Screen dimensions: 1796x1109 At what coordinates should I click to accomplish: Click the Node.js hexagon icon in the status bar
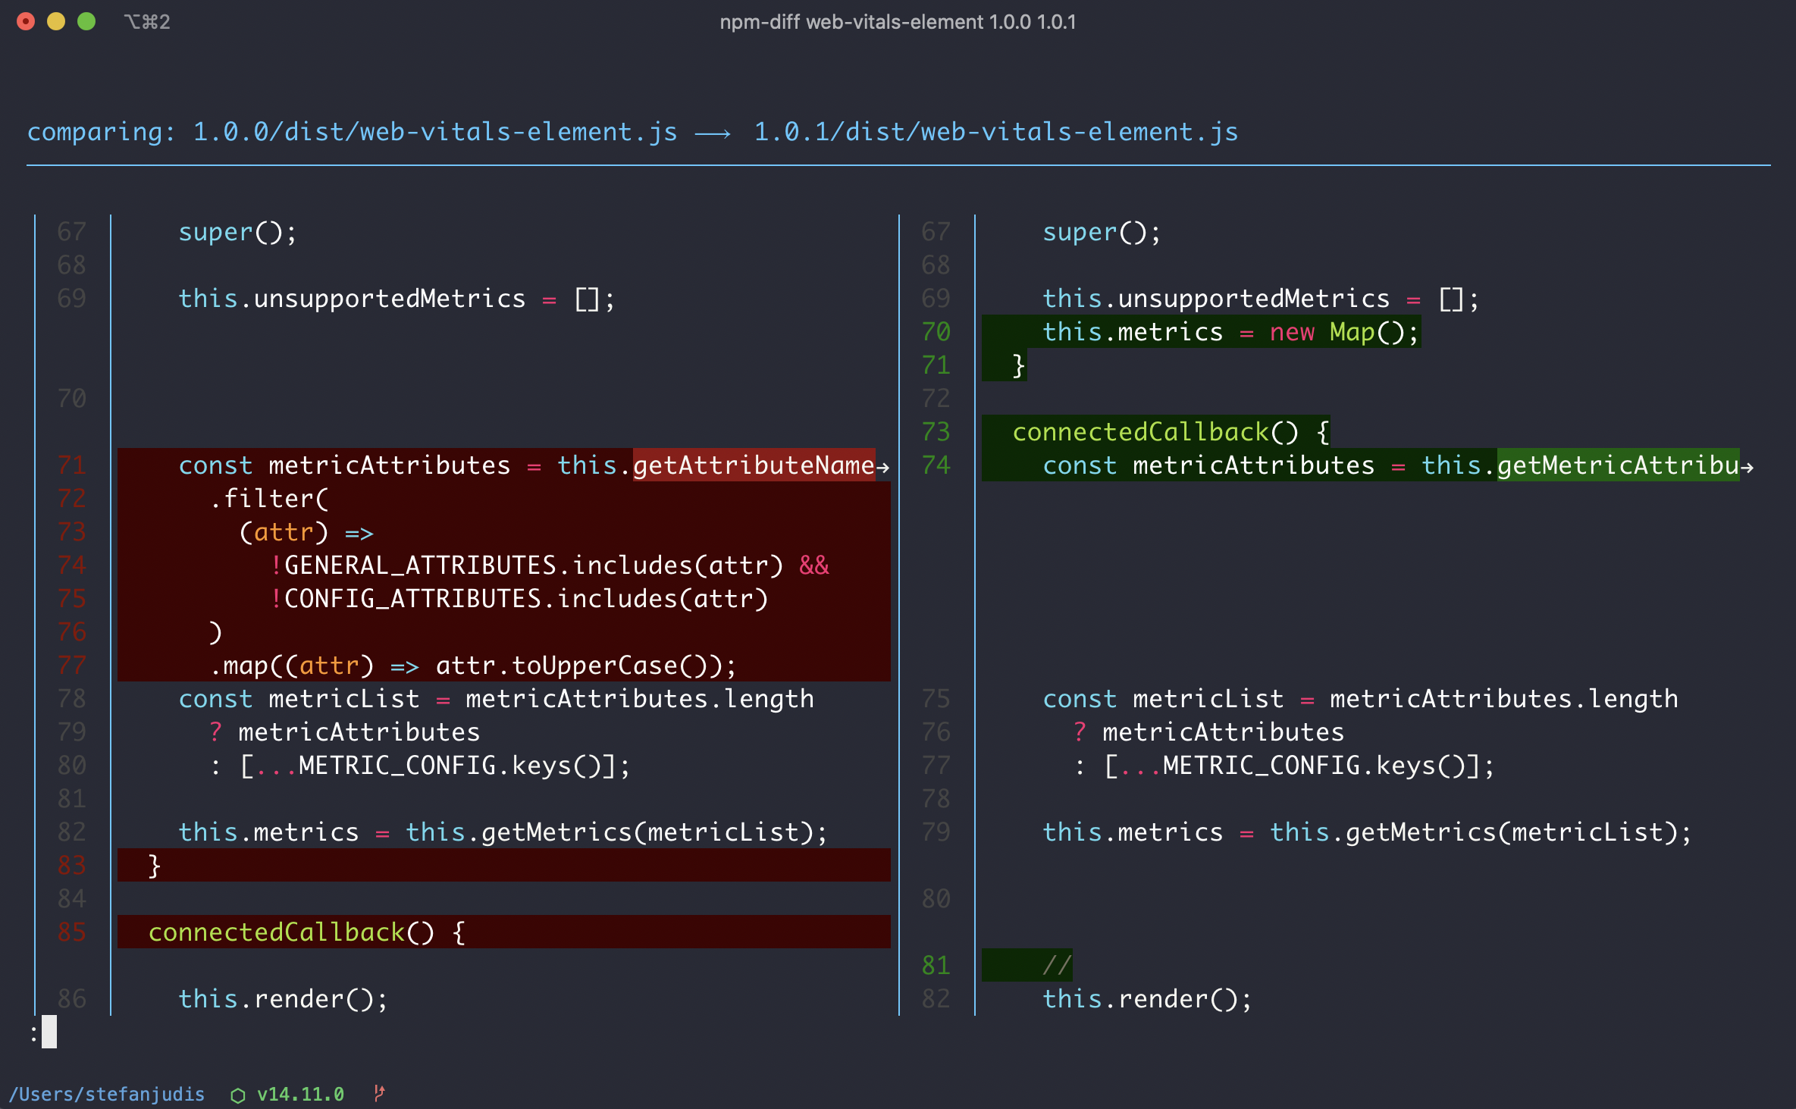[x=238, y=1095]
